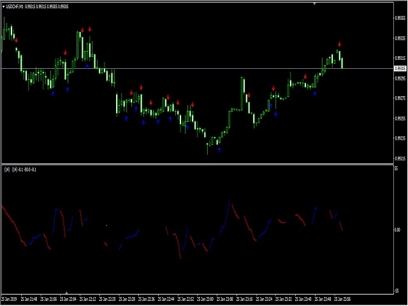Click the 25 Jan 23:16 time label

click(x=245, y=299)
